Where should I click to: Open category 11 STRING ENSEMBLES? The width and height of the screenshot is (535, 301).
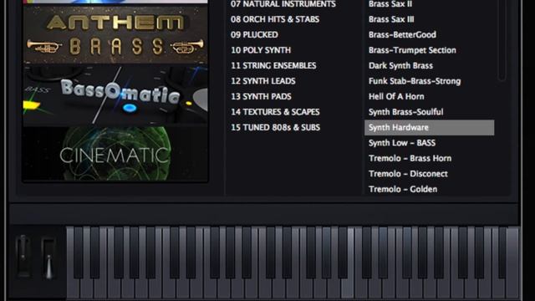(273, 65)
